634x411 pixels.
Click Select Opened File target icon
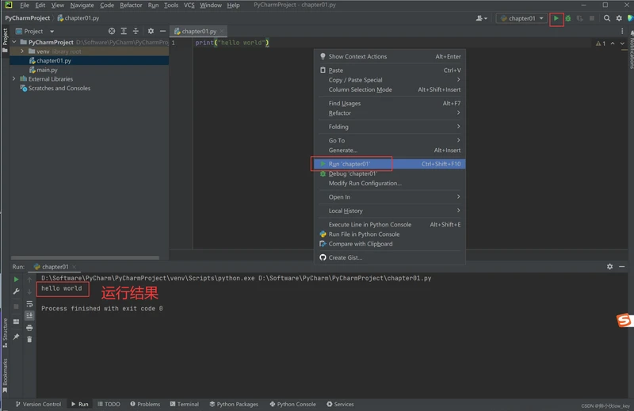[112, 31]
